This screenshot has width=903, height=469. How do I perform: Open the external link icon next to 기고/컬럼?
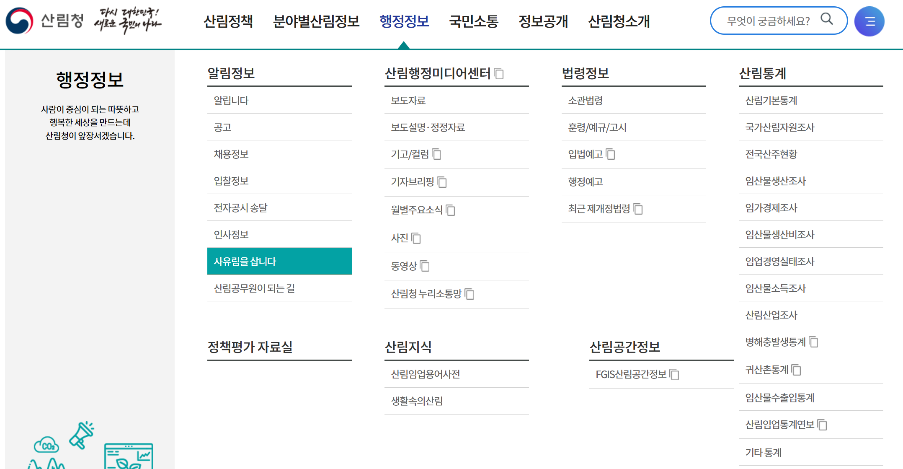click(x=437, y=154)
